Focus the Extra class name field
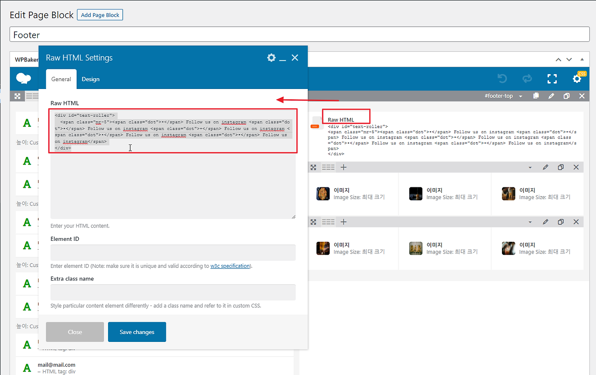 point(173,292)
